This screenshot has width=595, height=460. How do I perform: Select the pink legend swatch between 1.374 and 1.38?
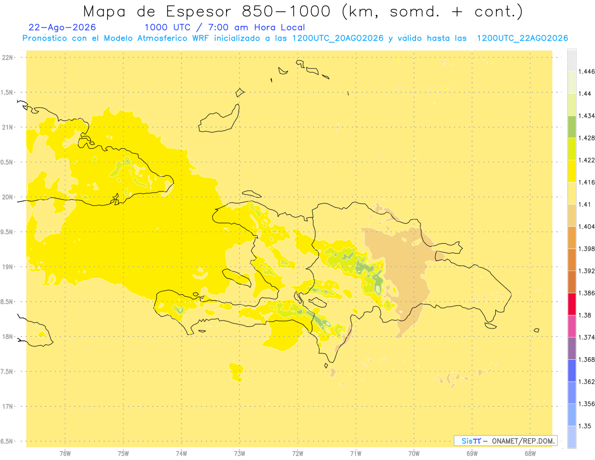(x=572, y=326)
